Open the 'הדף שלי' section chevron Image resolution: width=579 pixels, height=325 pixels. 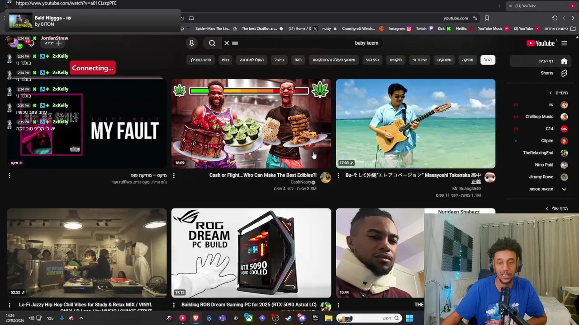point(547,209)
